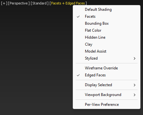Choose Bounding Box display mode
Image resolution: width=143 pixels, height=115 pixels.
pyautogui.click(x=107, y=23)
